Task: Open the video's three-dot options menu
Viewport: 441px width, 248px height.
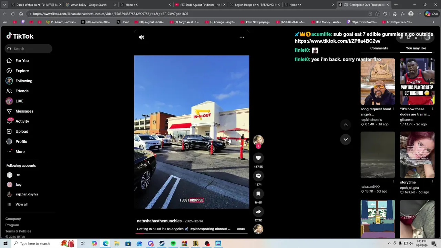Action: point(242,37)
